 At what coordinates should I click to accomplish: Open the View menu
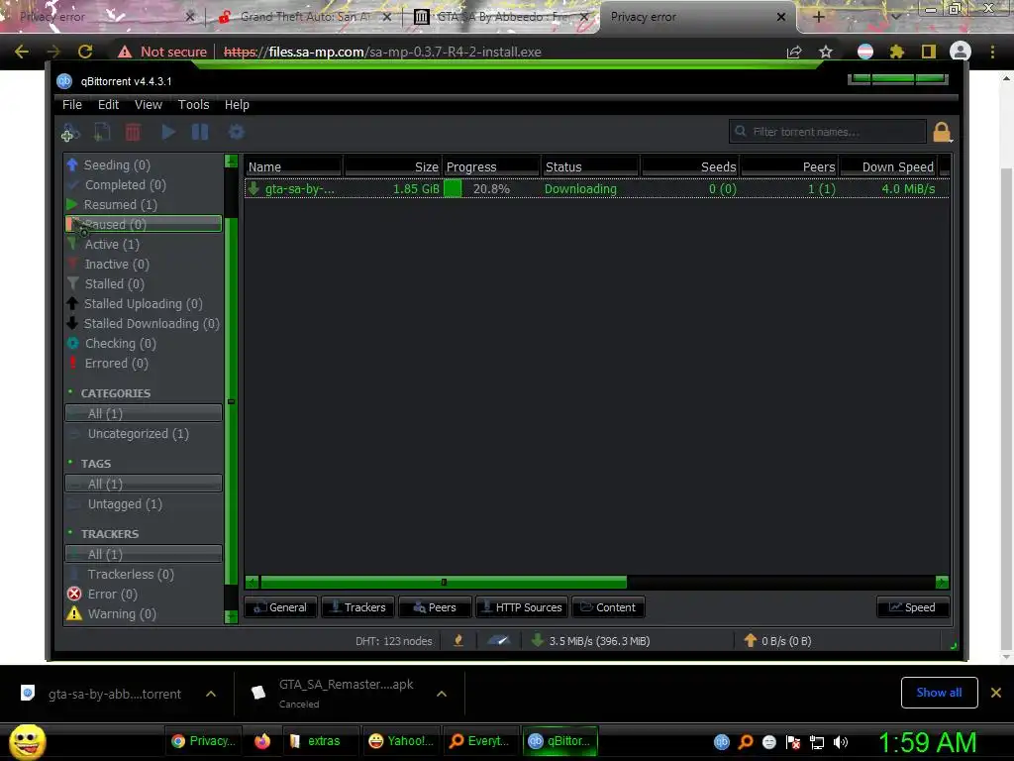(149, 104)
